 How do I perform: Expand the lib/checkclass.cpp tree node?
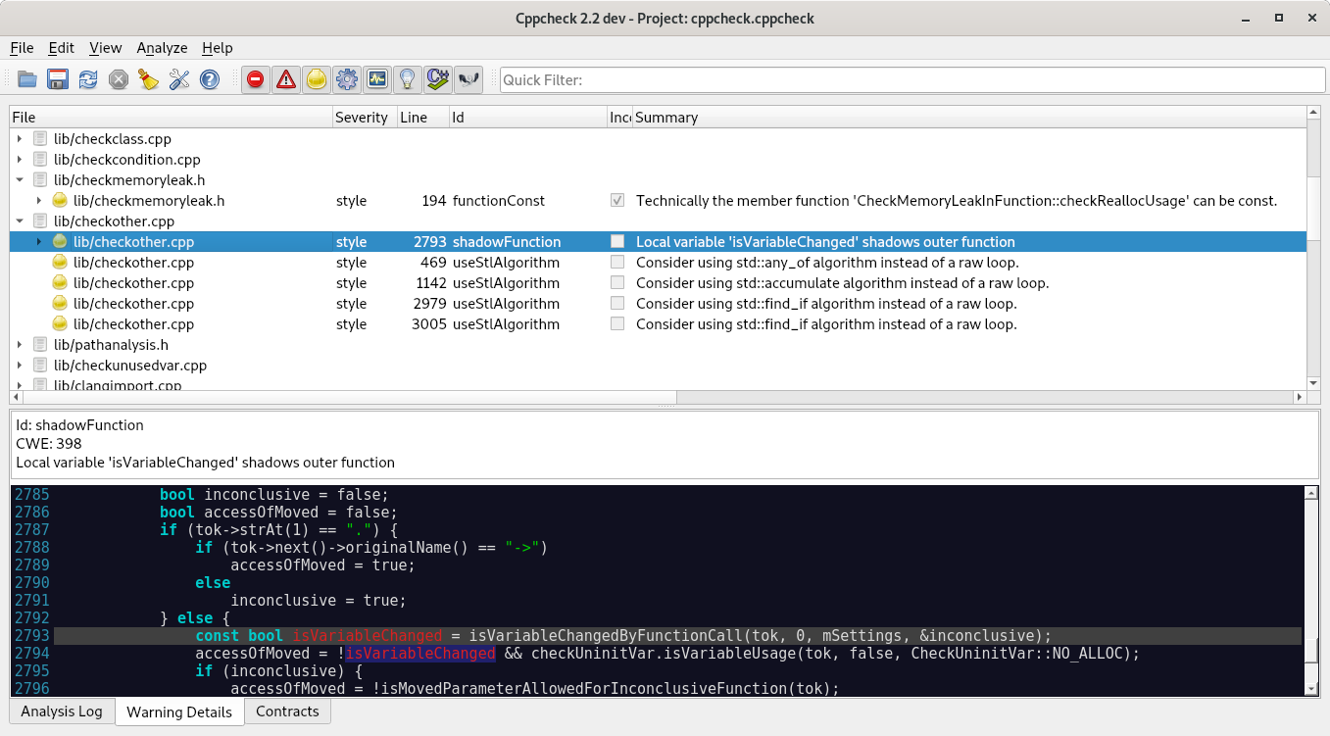tap(20, 139)
